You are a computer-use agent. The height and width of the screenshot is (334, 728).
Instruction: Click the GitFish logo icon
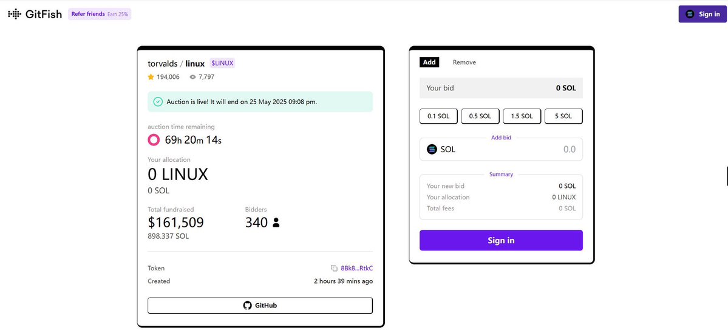pyautogui.click(x=15, y=14)
